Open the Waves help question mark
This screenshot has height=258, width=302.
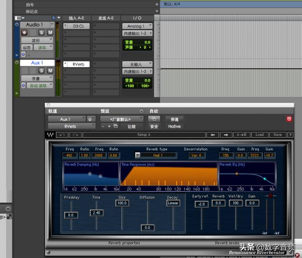point(290,135)
